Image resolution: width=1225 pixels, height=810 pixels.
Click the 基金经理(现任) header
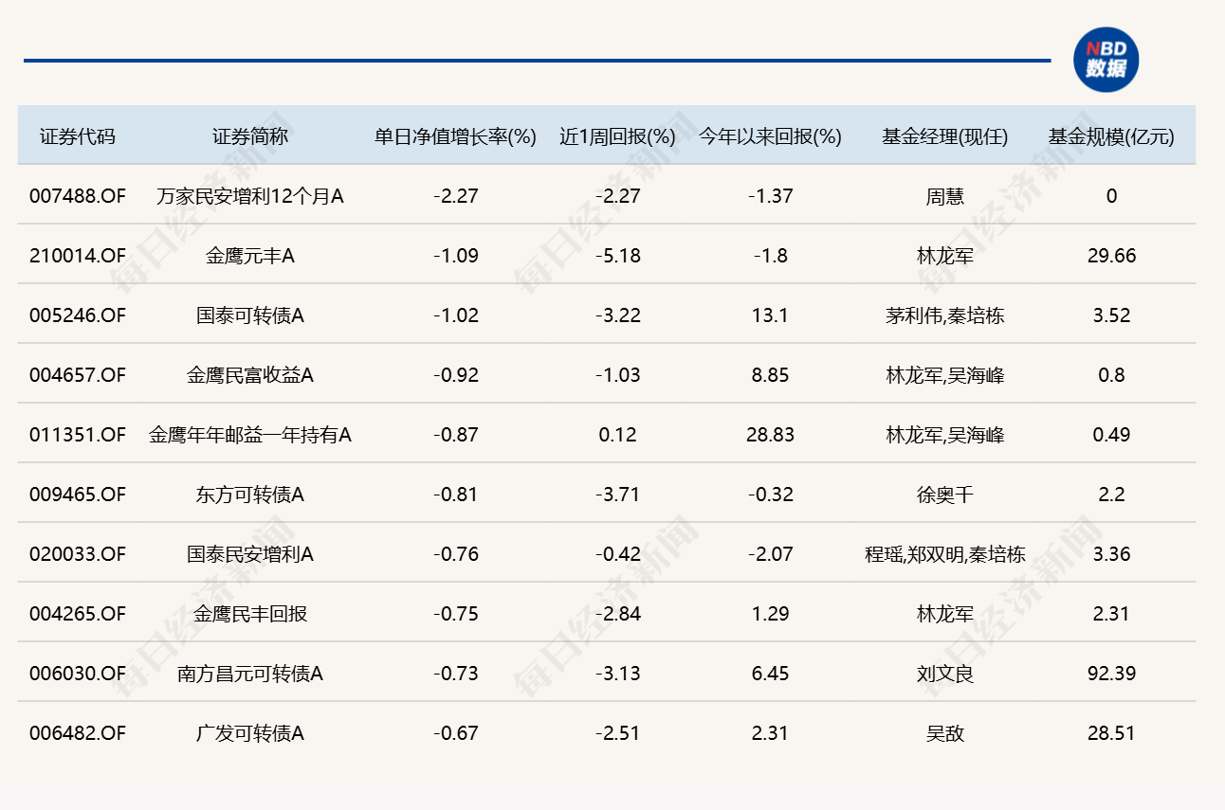(x=945, y=136)
